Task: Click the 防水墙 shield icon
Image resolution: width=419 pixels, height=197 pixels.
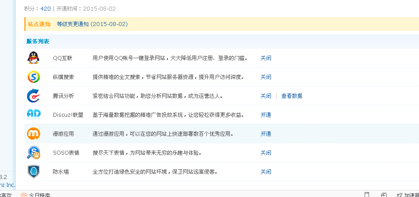Action: tap(34, 171)
